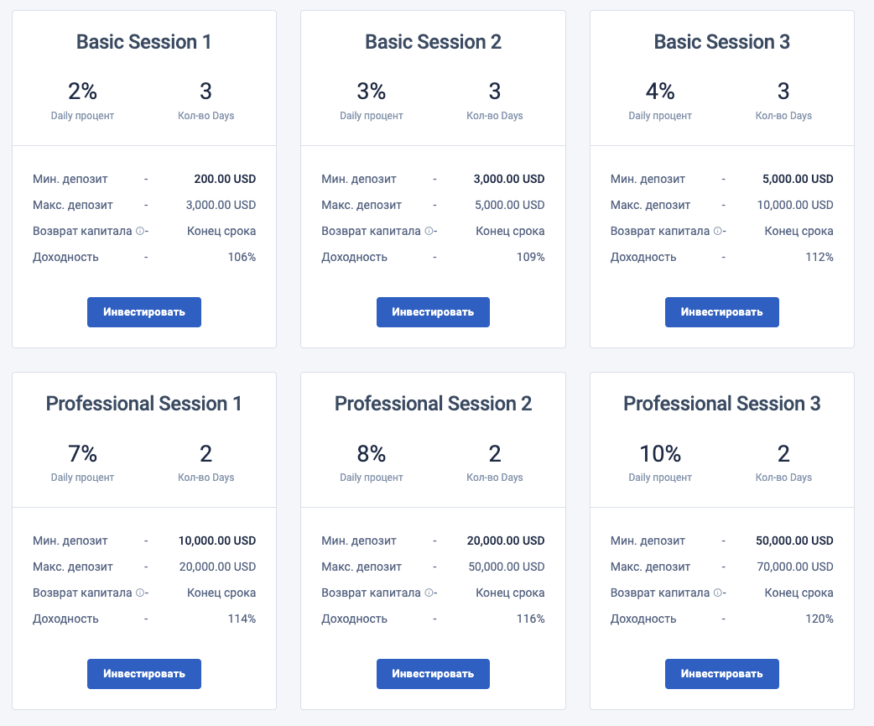Screen dimensions: 874x726
Task: Invest in the Basic Session 3 plan
Action: pos(721,312)
